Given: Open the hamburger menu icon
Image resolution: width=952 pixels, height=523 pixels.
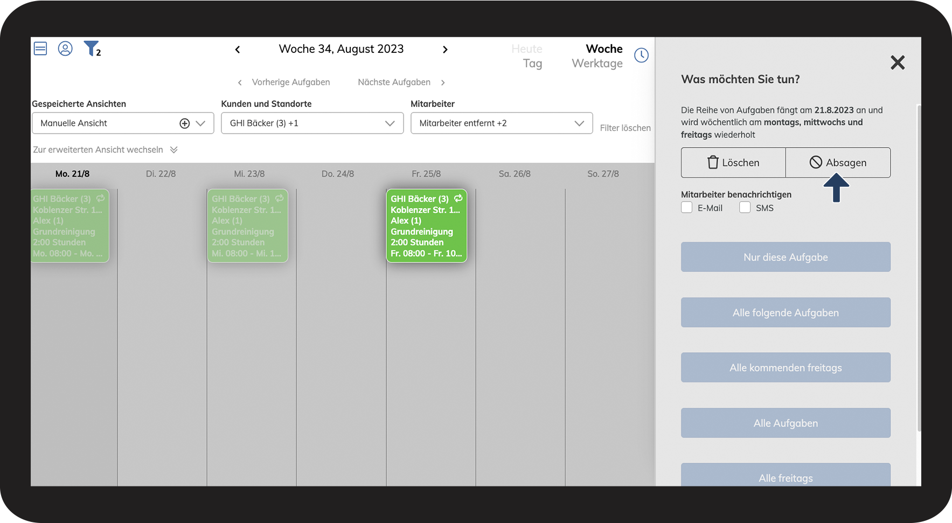Looking at the screenshot, I should click(x=40, y=49).
